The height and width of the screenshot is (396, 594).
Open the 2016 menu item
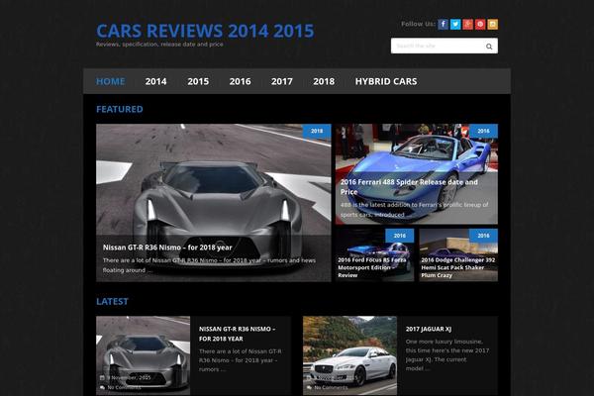pyautogui.click(x=240, y=81)
